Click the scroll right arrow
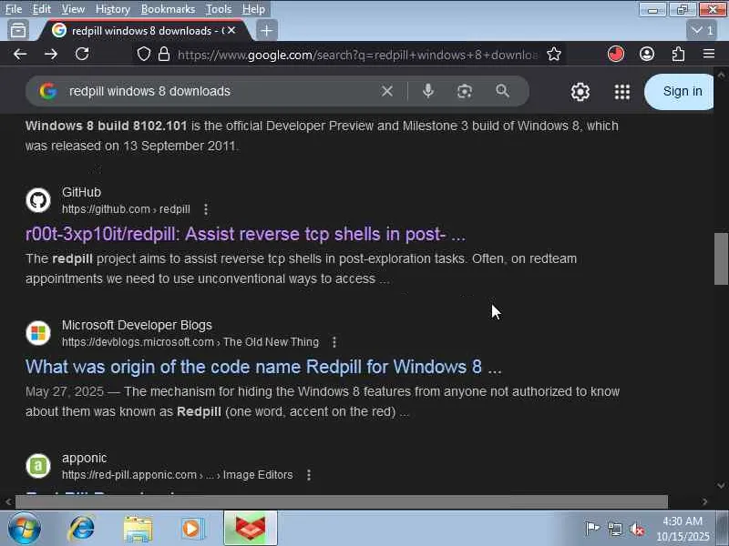This screenshot has width=729, height=546. coord(704,501)
